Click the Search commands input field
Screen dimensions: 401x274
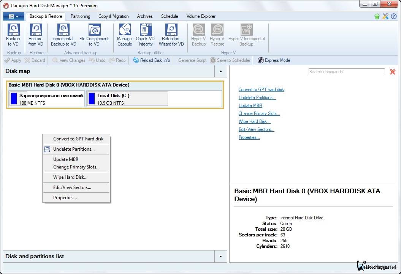346,72
